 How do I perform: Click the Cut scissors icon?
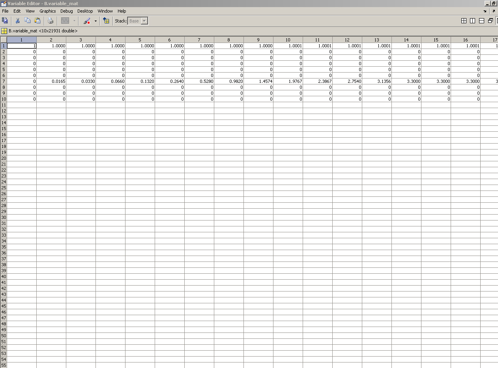[x=18, y=21]
